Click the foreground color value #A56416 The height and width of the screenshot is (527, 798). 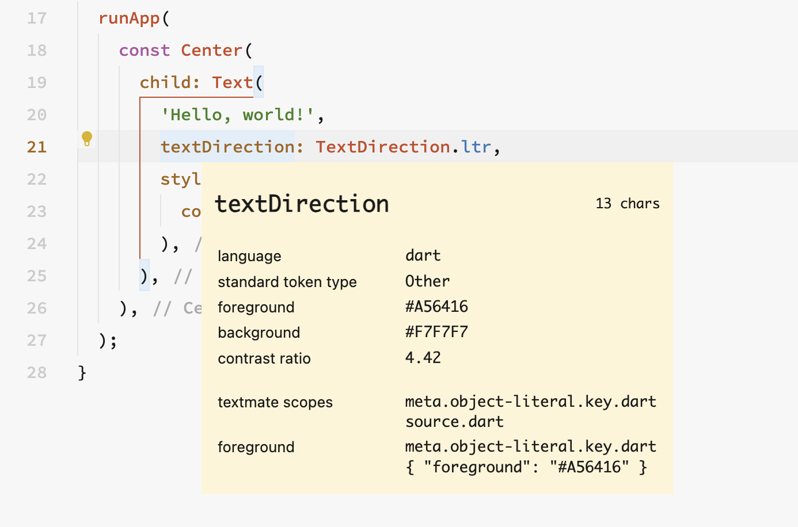pyautogui.click(x=437, y=307)
